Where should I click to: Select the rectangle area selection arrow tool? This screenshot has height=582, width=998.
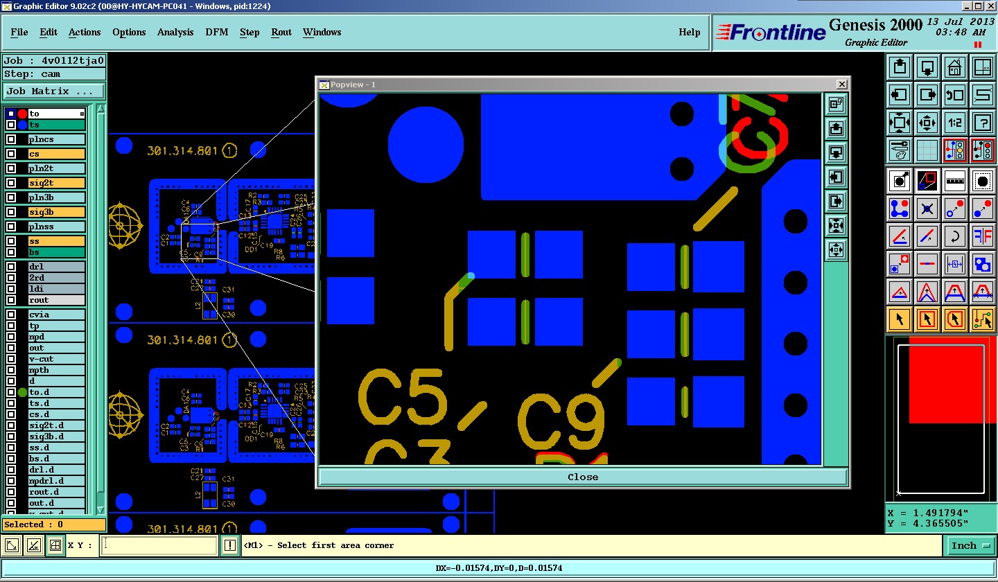click(x=927, y=319)
